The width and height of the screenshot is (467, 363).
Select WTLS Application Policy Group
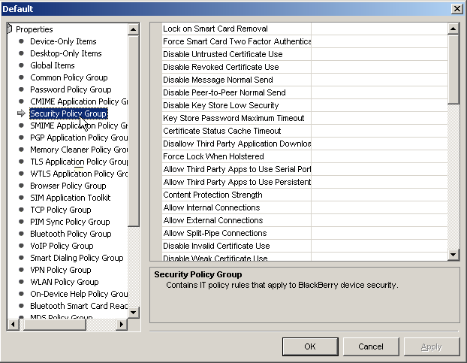[79, 174]
